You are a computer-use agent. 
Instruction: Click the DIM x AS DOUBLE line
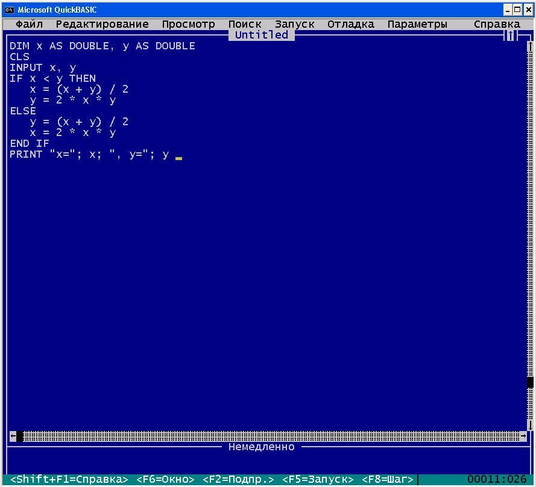pyautogui.click(x=102, y=46)
